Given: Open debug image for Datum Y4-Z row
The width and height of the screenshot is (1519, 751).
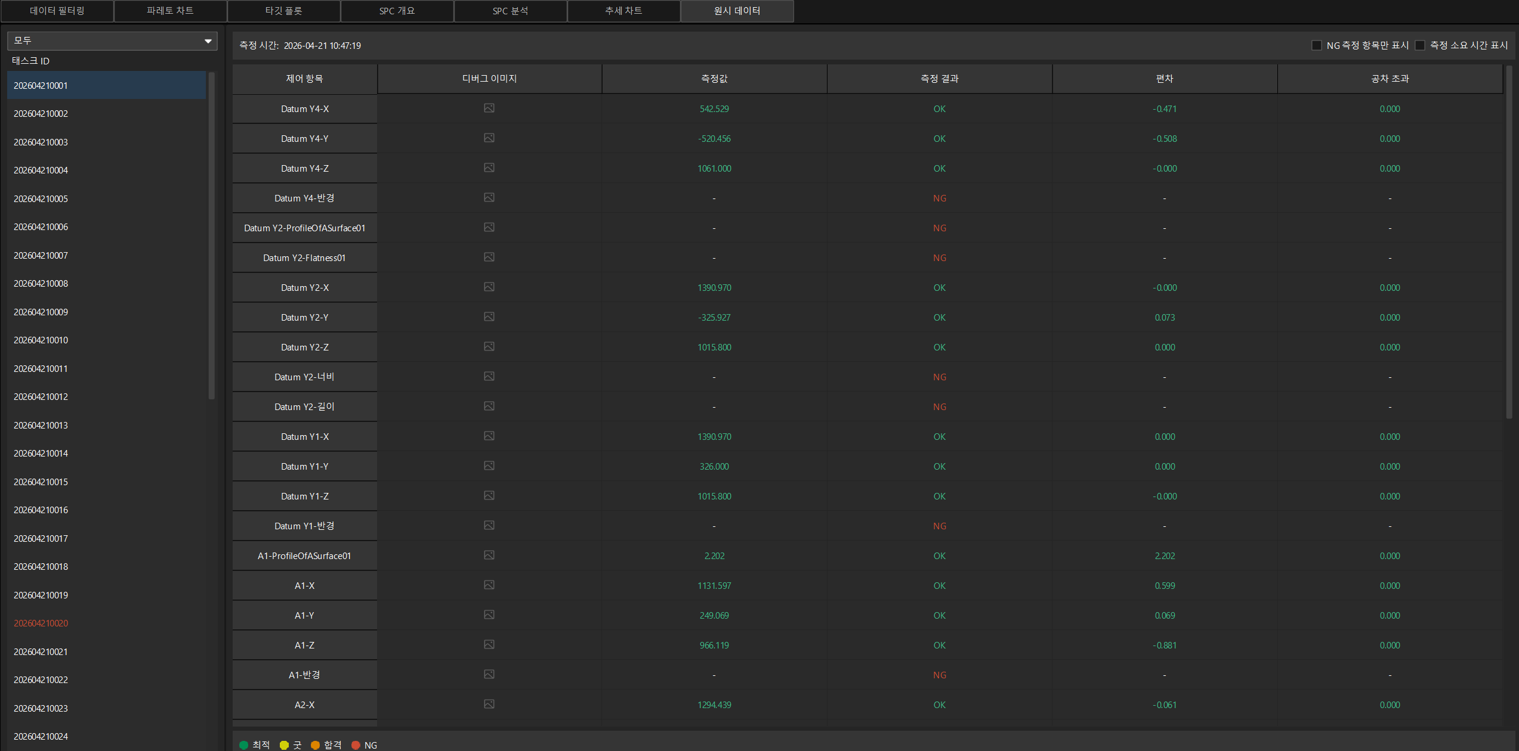Looking at the screenshot, I should (489, 167).
